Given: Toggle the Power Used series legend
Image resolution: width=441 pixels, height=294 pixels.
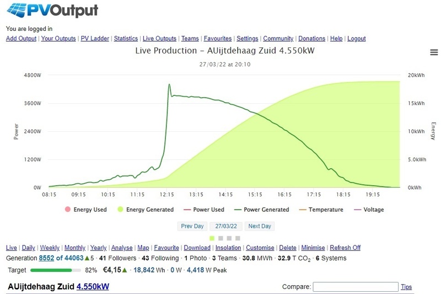Looking at the screenshot, I should coord(203,210).
